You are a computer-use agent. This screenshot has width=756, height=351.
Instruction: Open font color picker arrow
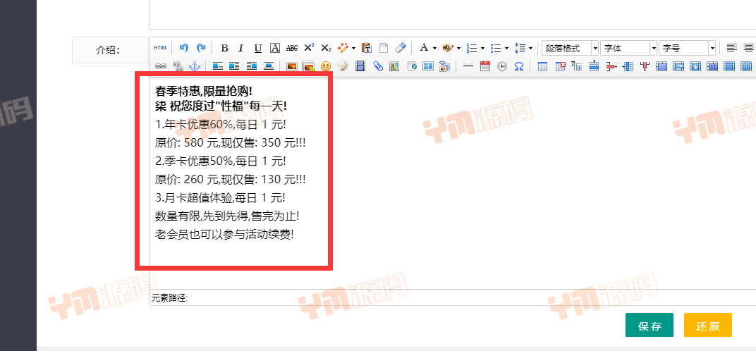point(434,48)
